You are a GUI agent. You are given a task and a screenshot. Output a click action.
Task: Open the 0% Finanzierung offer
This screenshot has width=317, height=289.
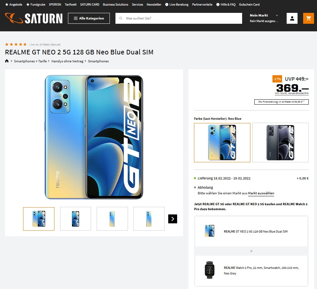click(x=281, y=102)
